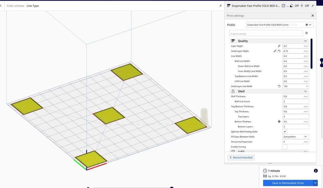Open the Profile dropdown
Screen dimensions: 323x188
pos(280,25)
